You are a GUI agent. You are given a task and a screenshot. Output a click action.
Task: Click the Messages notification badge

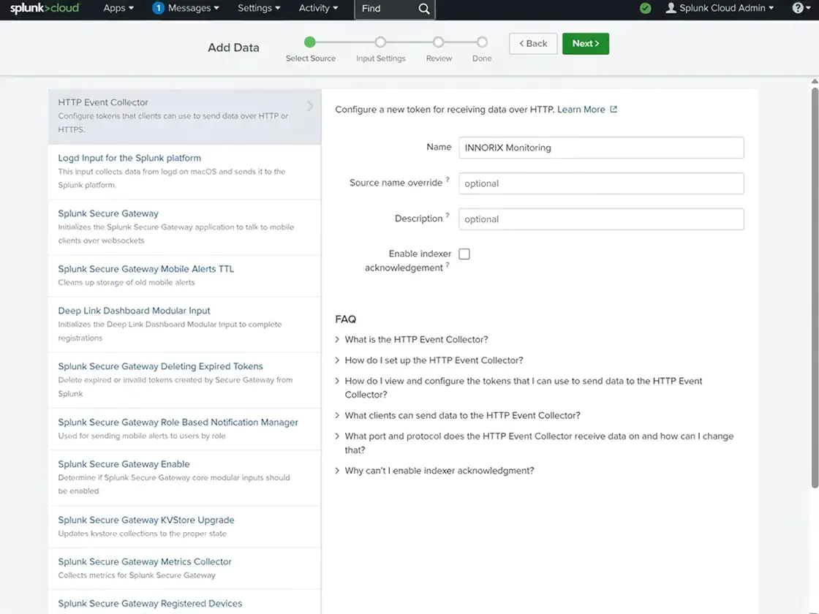[158, 8]
